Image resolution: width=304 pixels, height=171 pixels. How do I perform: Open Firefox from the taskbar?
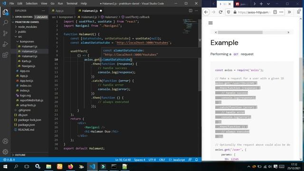point(70,167)
